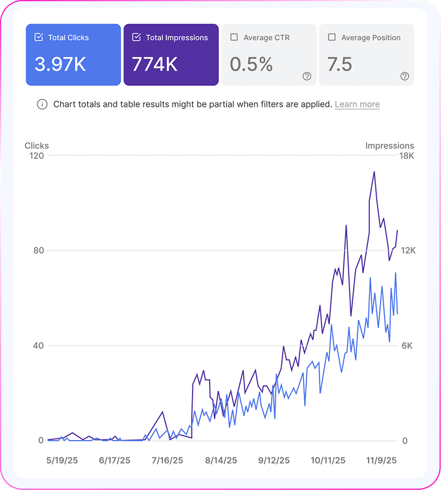The height and width of the screenshot is (490, 441).
Task: Click the help icon on Average Position card
Action: (x=405, y=76)
